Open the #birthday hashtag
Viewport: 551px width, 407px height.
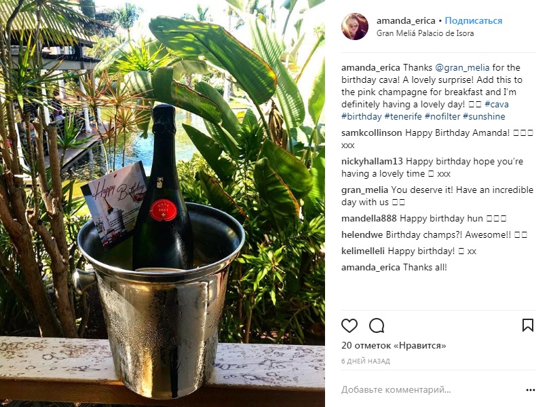[x=362, y=116]
